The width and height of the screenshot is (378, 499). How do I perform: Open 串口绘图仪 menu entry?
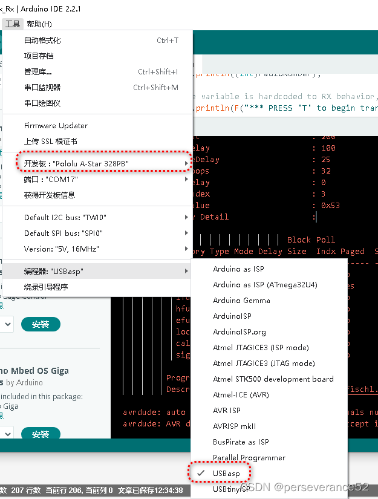97,103
